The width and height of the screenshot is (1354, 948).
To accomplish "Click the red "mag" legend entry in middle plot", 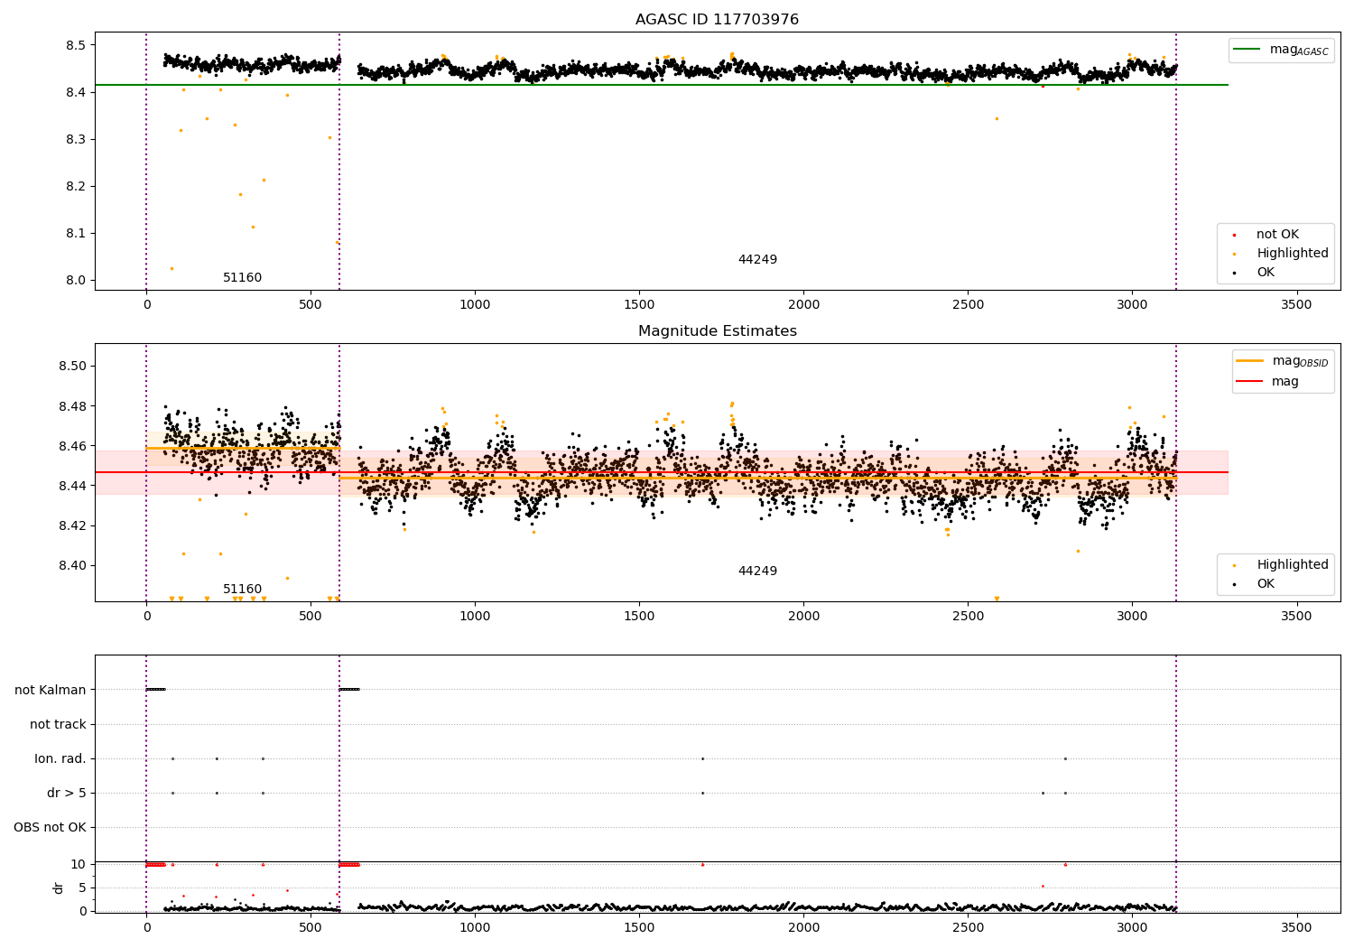I will click(1267, 381).
